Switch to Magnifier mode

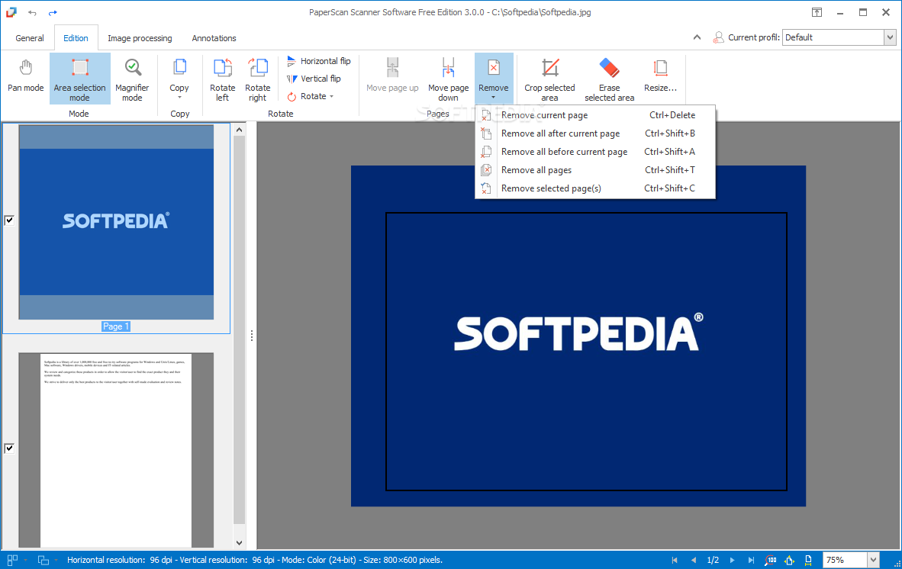132,79
